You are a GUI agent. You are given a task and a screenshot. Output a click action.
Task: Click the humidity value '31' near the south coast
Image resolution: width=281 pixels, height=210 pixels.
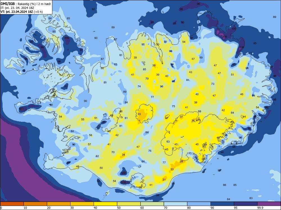point(164,180)
